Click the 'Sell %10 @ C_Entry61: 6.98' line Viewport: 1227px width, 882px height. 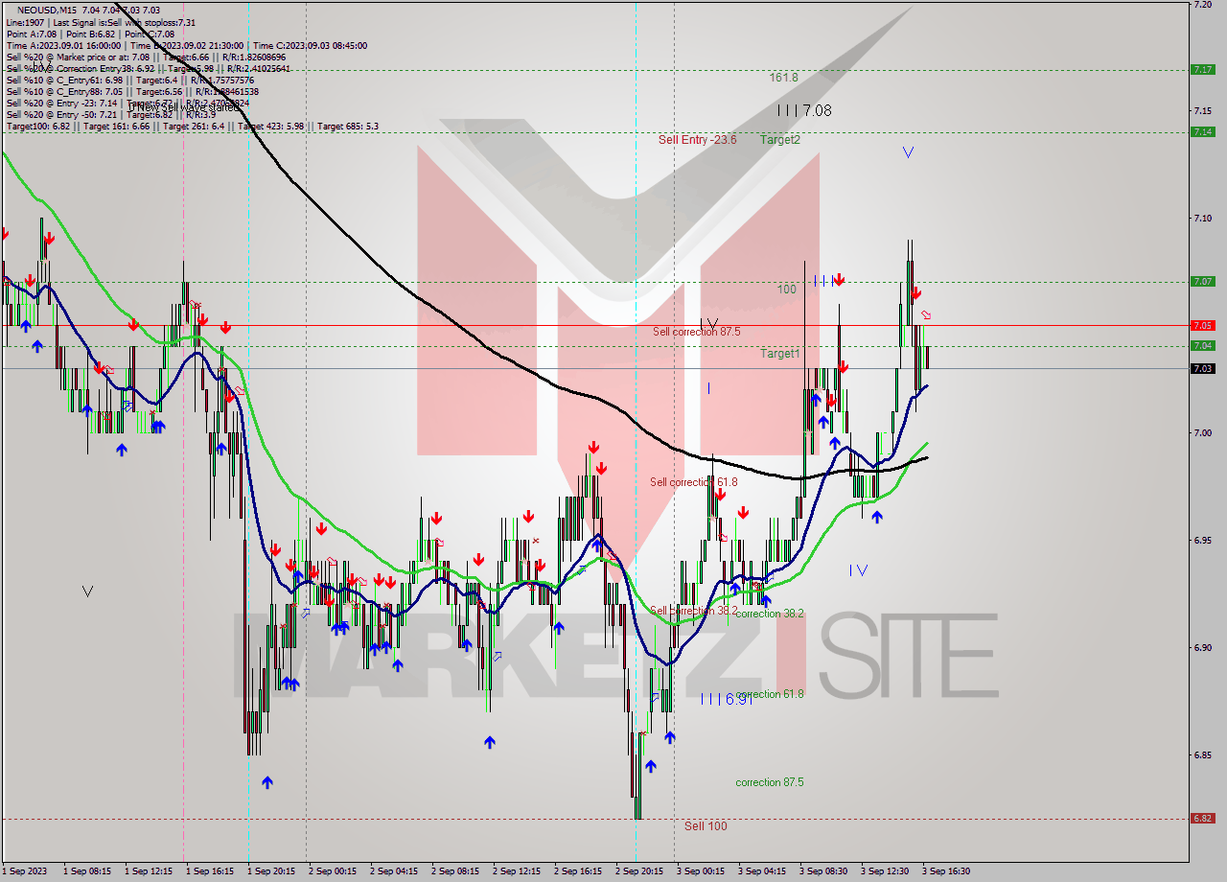click(64, 80)
